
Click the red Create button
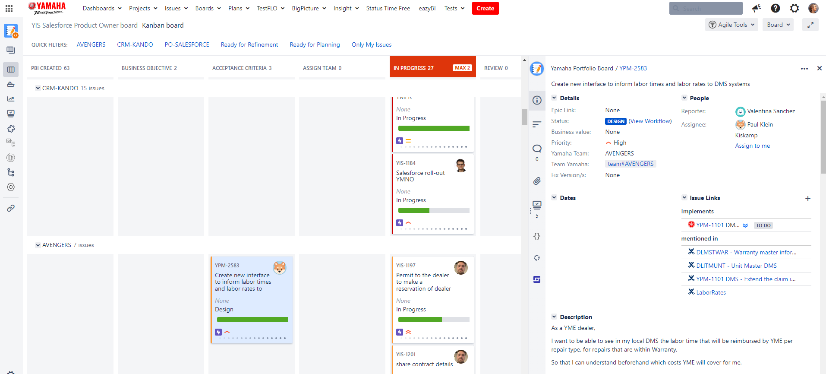(x=486, y=8)
